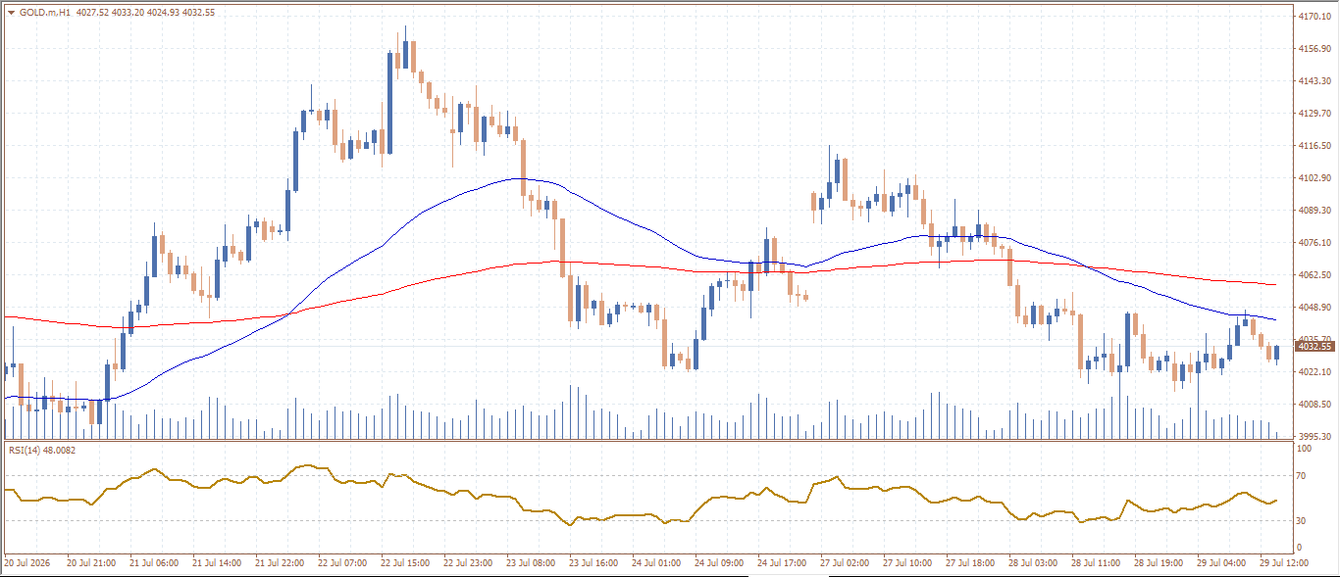Click the 4062.50 price axis label
Image resolution: width=1340 pixels, height=577 pixels.
(1314, 274)
